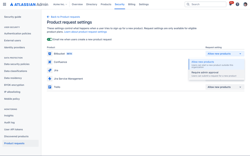Click the Bitbucket product icon
Viewport: 250px width, 156px height.
pyautogui.click(x=50, y=54)
